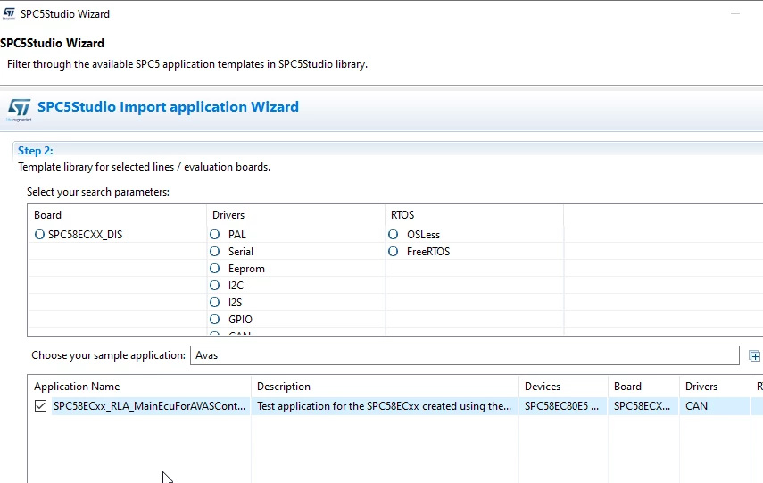Click the SPC5Studio title bar icon
763x483 pixels.
tap(9, 13)
